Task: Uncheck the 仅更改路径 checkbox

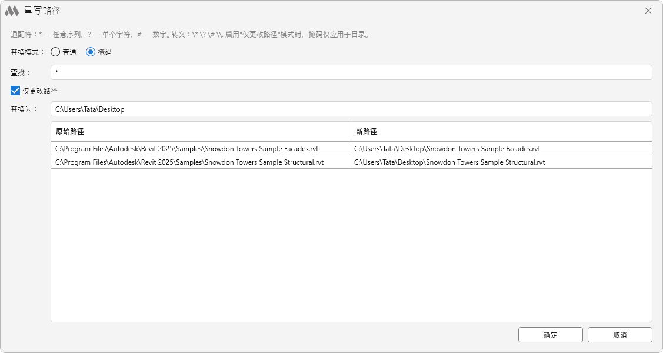Action: 16,91
